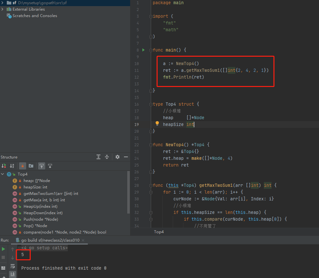The width and height of the screenshot is (319, 278).
Task: Click the output value 5 in console
Action: point(23,255)
